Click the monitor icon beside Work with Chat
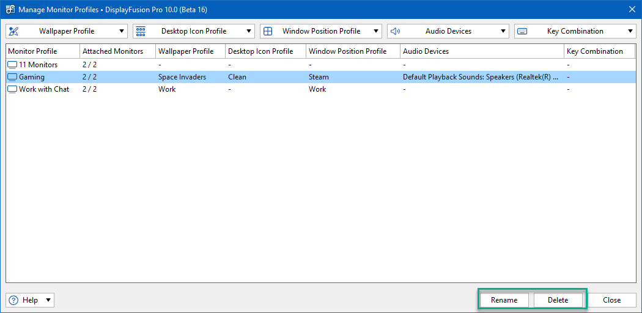 pyautogui.click(x=13, y=89)
